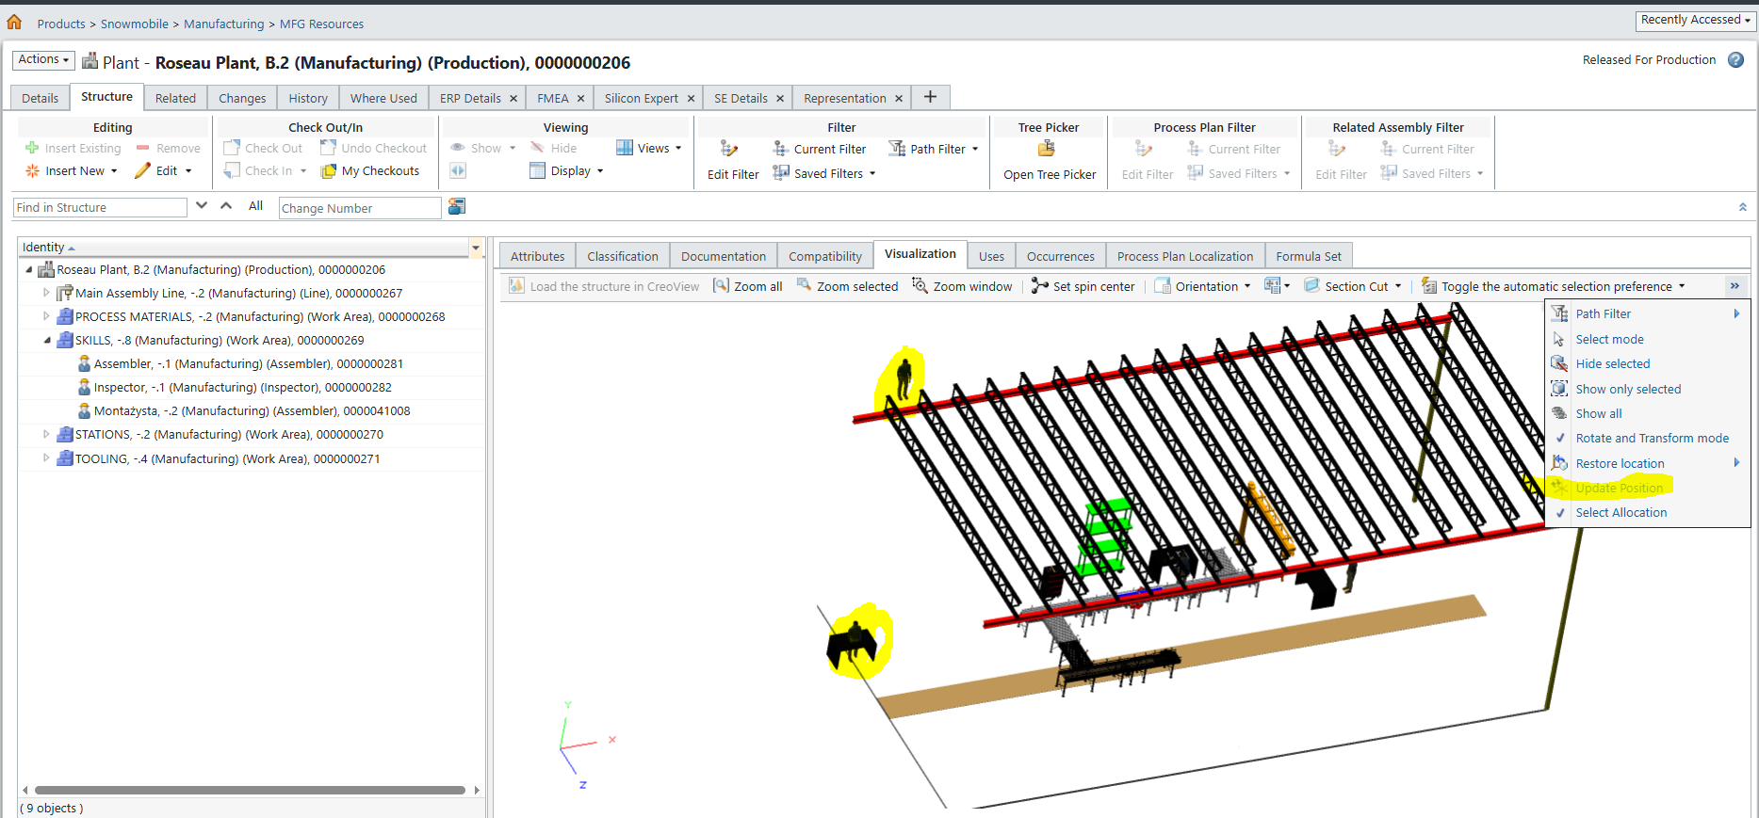Expand the STATIONS work area node
The height and width of the screenshot is (818, 1759).
46,435
